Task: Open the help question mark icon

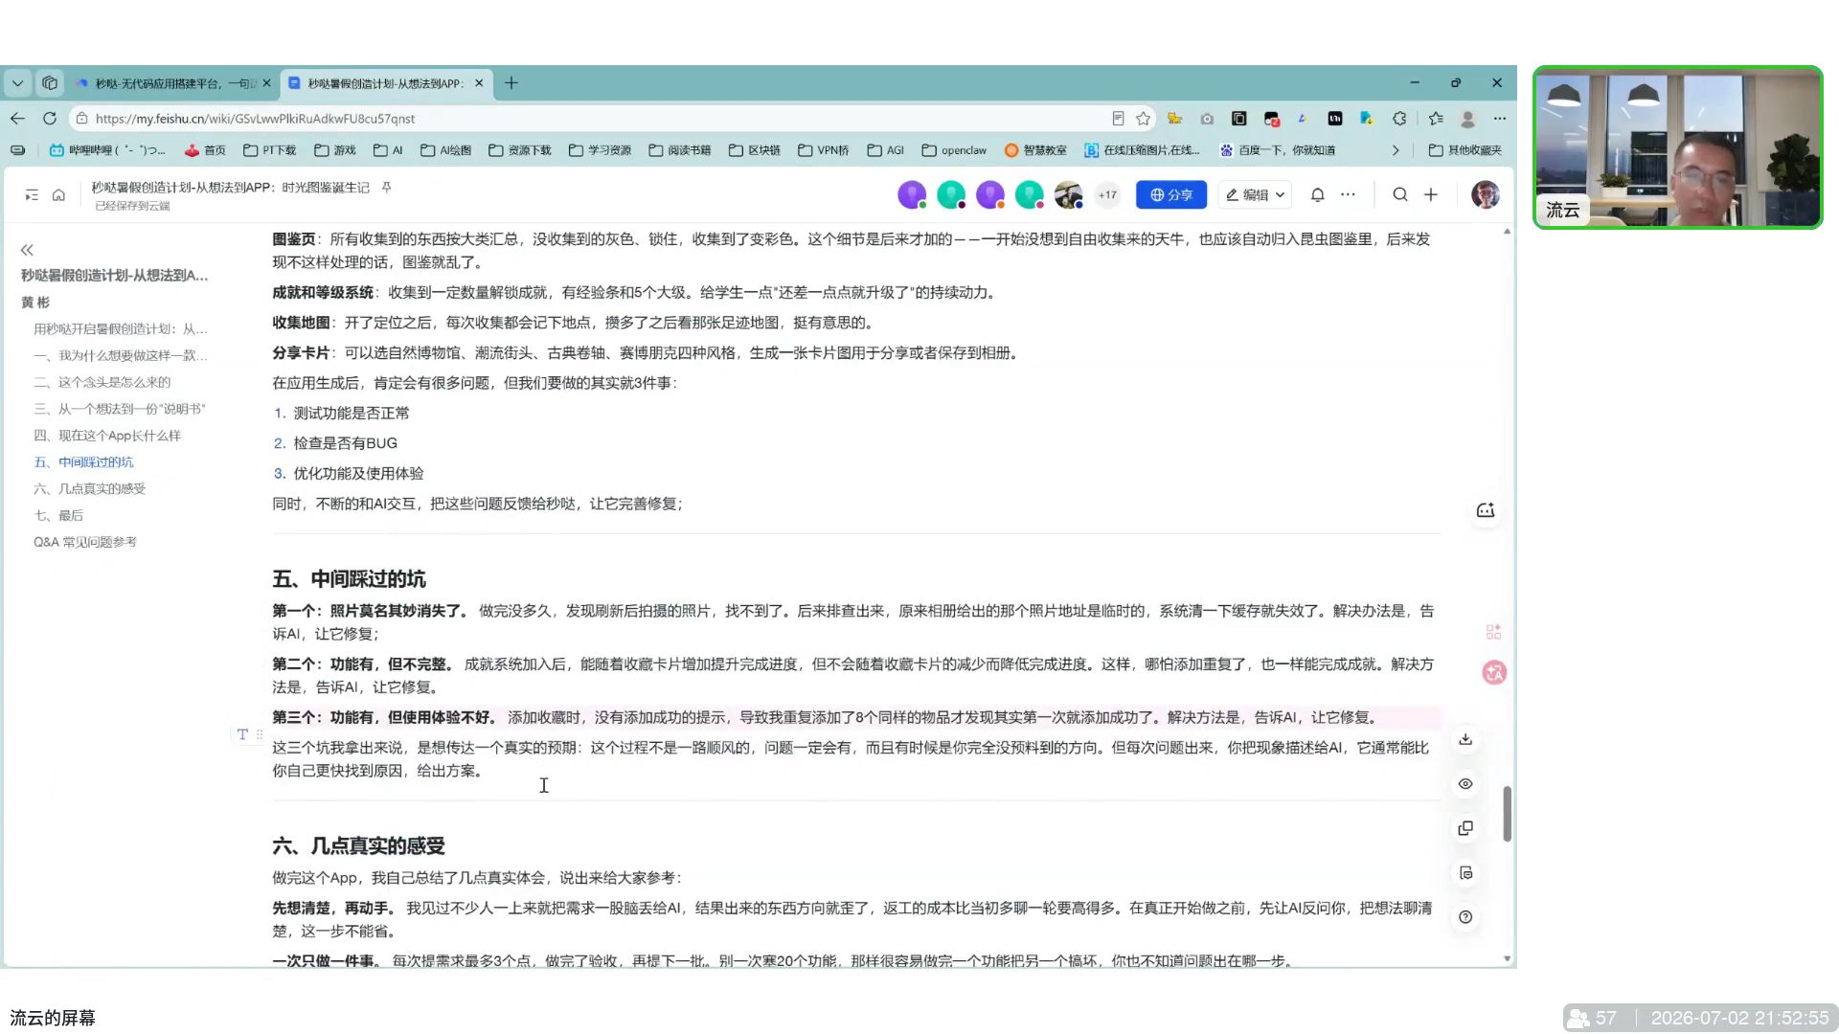Action: point(1465,917)
